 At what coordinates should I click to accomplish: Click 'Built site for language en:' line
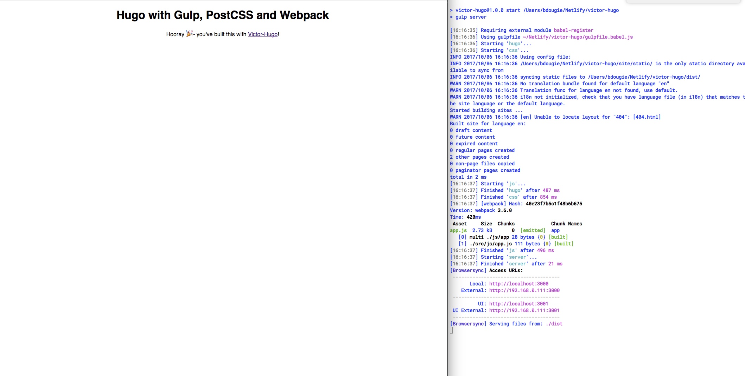pos(488,124)
